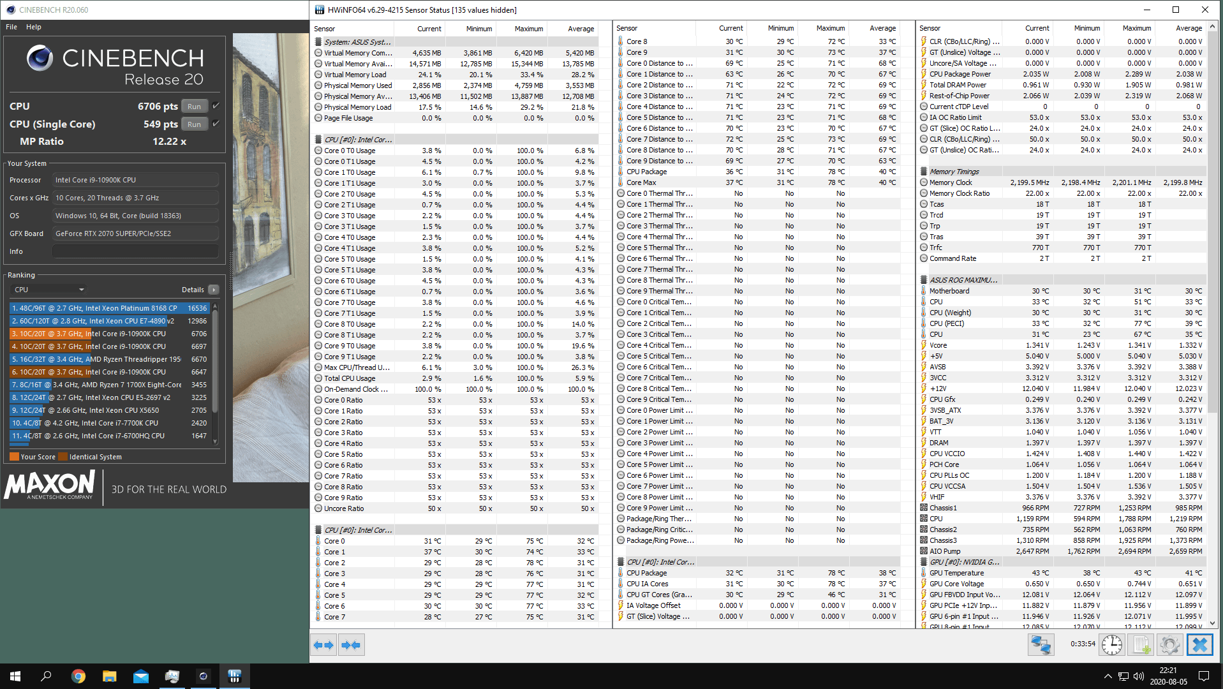1223x689 pixels.
Task: Click the Cinebench logo sphere icon
Action: tap(40, 58)
